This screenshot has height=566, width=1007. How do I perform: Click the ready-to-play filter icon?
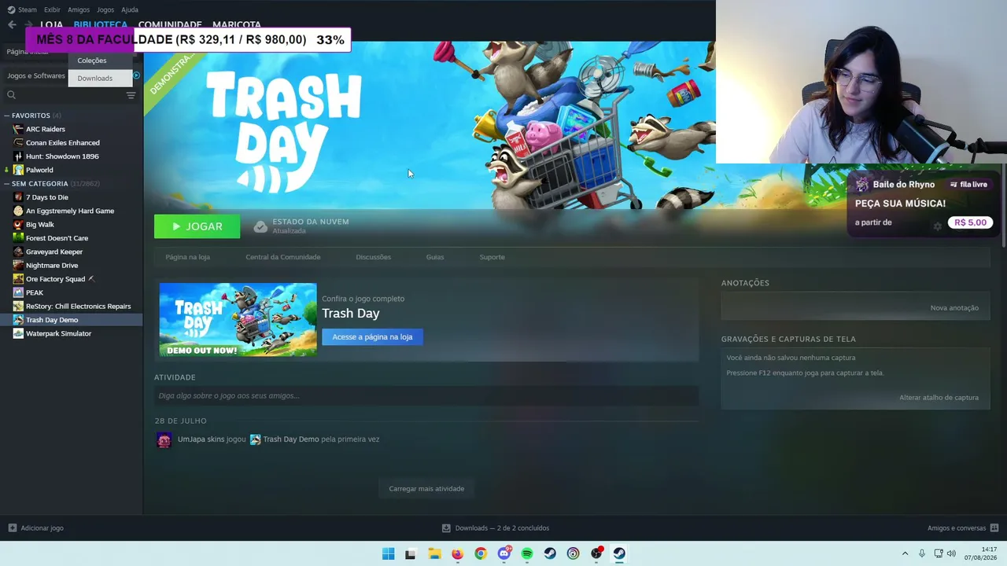[x=136, y=75]
